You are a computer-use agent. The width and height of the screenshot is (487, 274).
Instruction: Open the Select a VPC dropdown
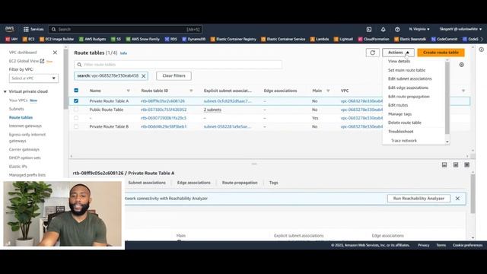click(x=33, y=78)
